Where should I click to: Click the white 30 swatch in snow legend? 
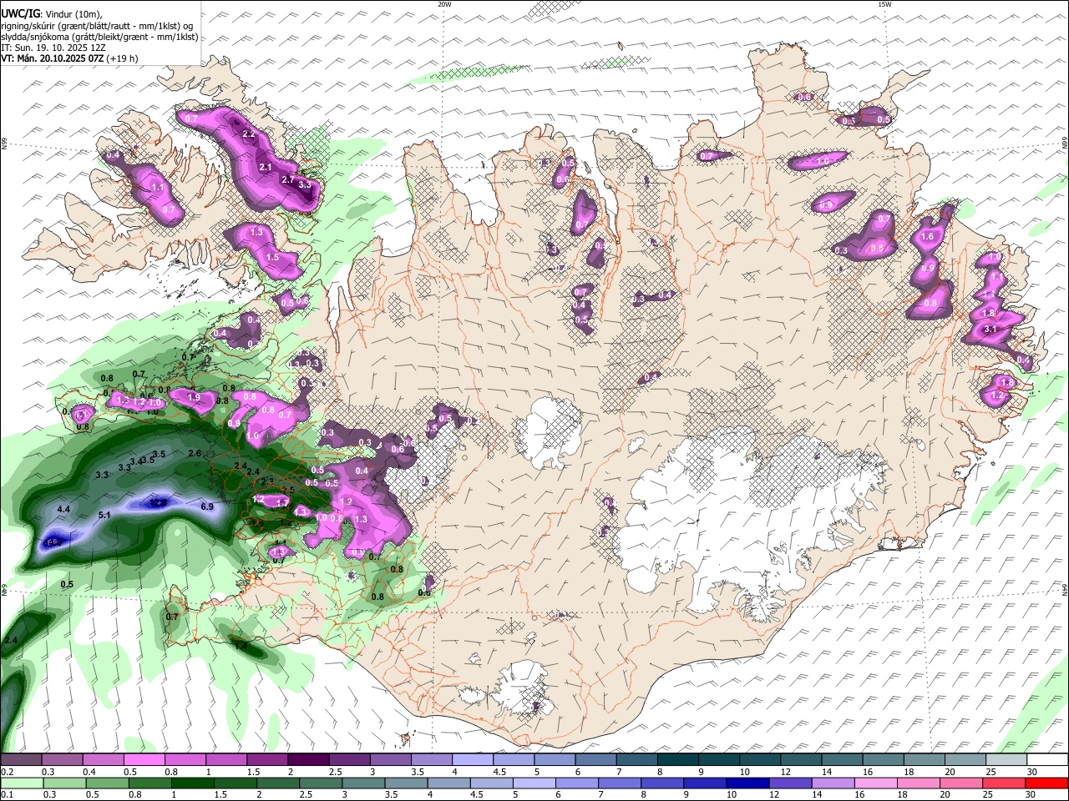[1047, 759]
